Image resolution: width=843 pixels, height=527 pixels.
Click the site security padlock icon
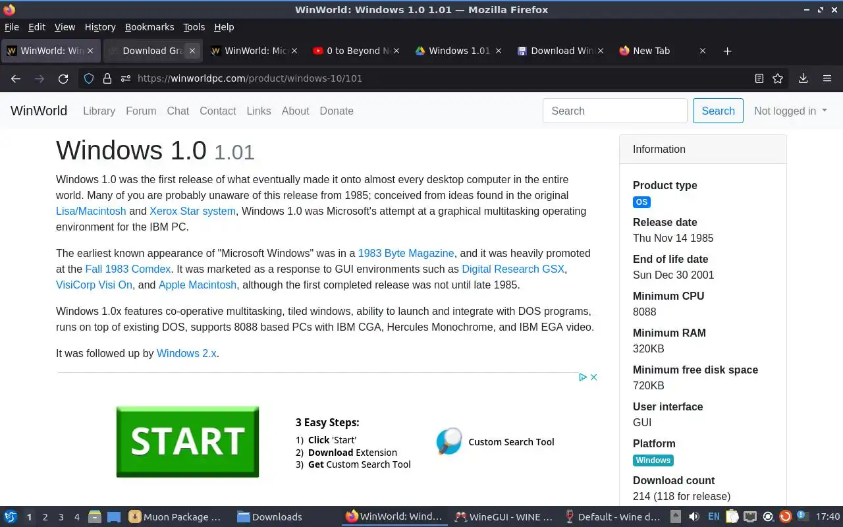click(x=107, y=78)
